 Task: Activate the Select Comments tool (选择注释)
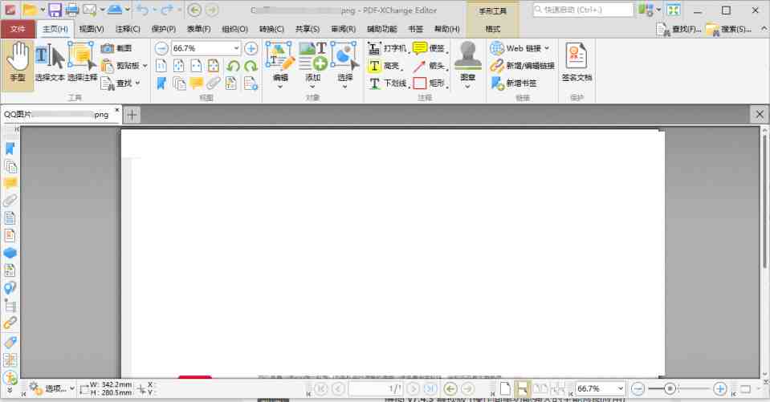point(82,63)
